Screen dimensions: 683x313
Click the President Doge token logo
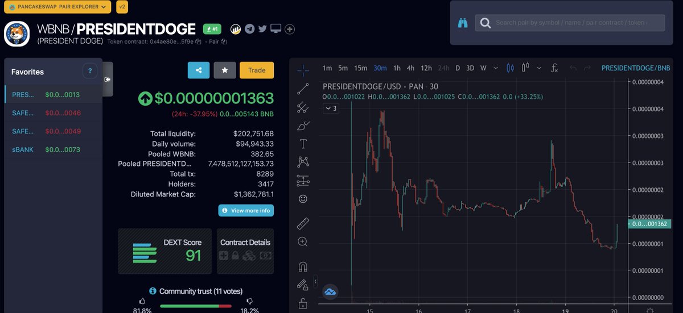point(17,34)
